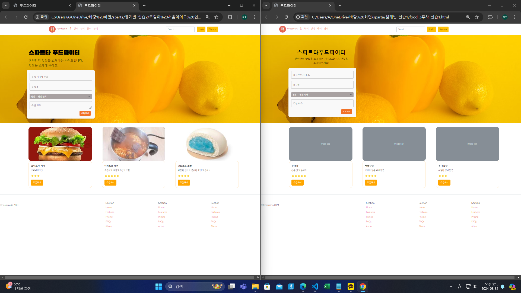This screenshot has height=293, width=521.
Task: Open the profile avatar in left Chrome window
Action: coord(244,17)
